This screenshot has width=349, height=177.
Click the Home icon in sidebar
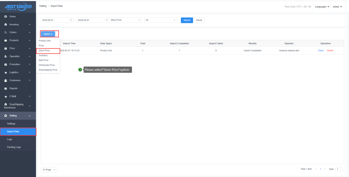6,17
